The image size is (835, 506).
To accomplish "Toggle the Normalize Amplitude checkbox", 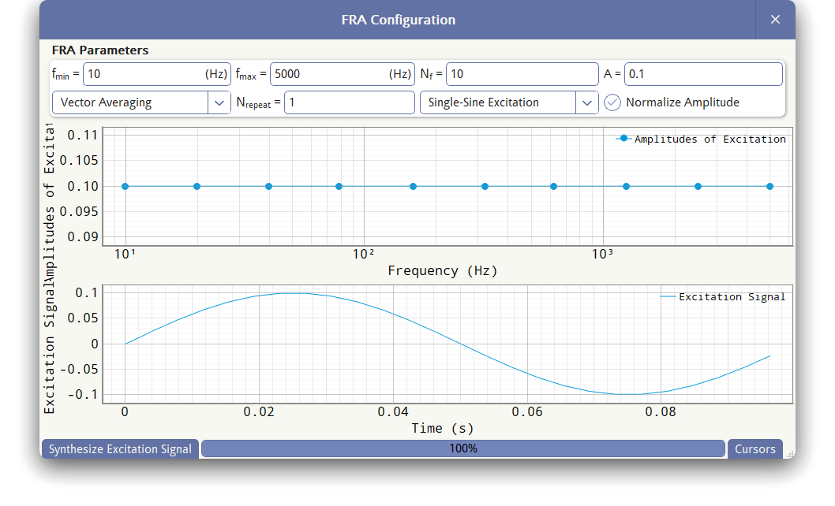I will tap(612, 102).
